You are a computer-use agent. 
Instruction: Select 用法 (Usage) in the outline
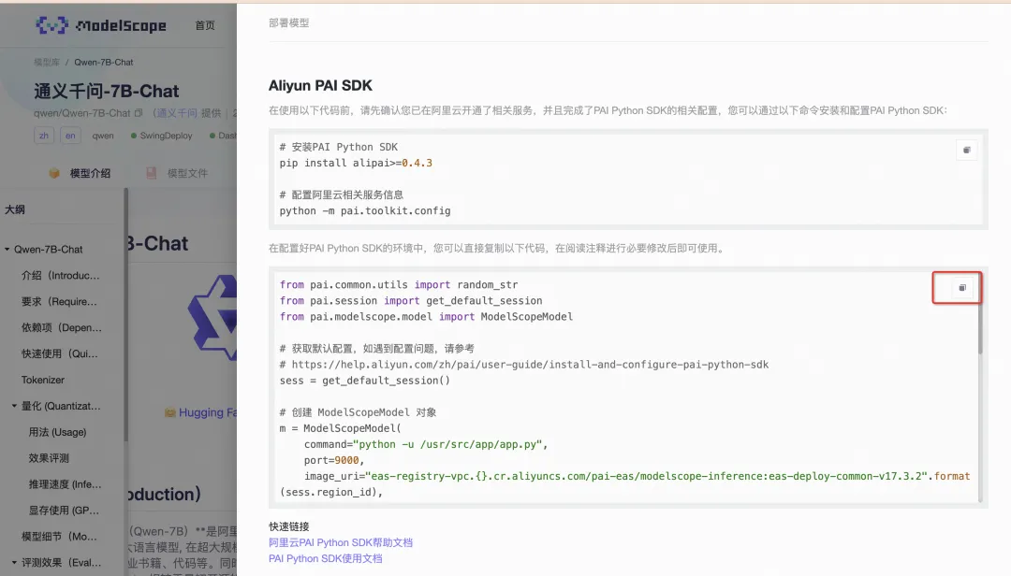click(x=57, y=432)
